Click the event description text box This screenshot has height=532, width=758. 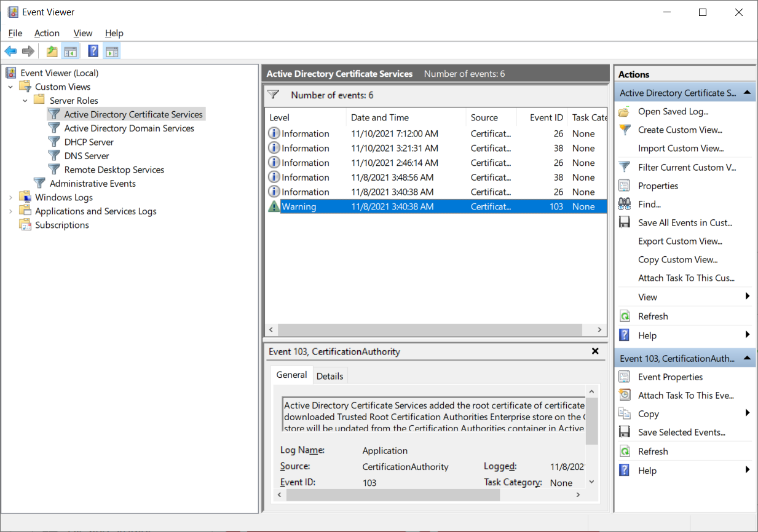pos(433,414)
